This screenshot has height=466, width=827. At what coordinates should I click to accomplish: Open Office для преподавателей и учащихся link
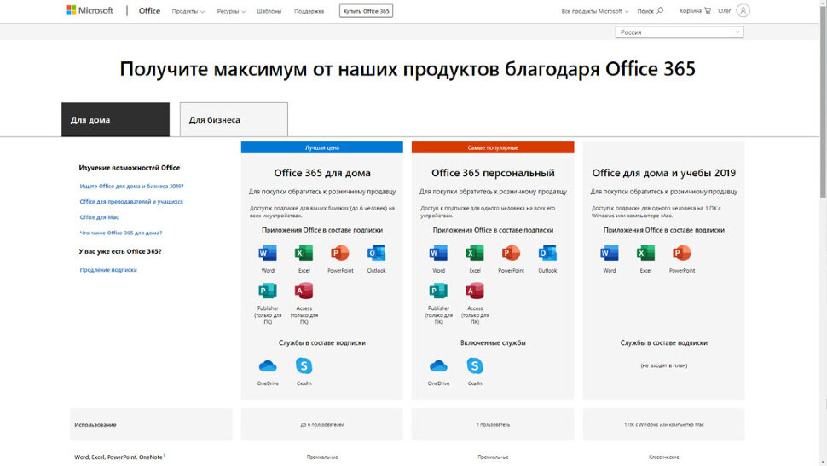coord(131,201)
